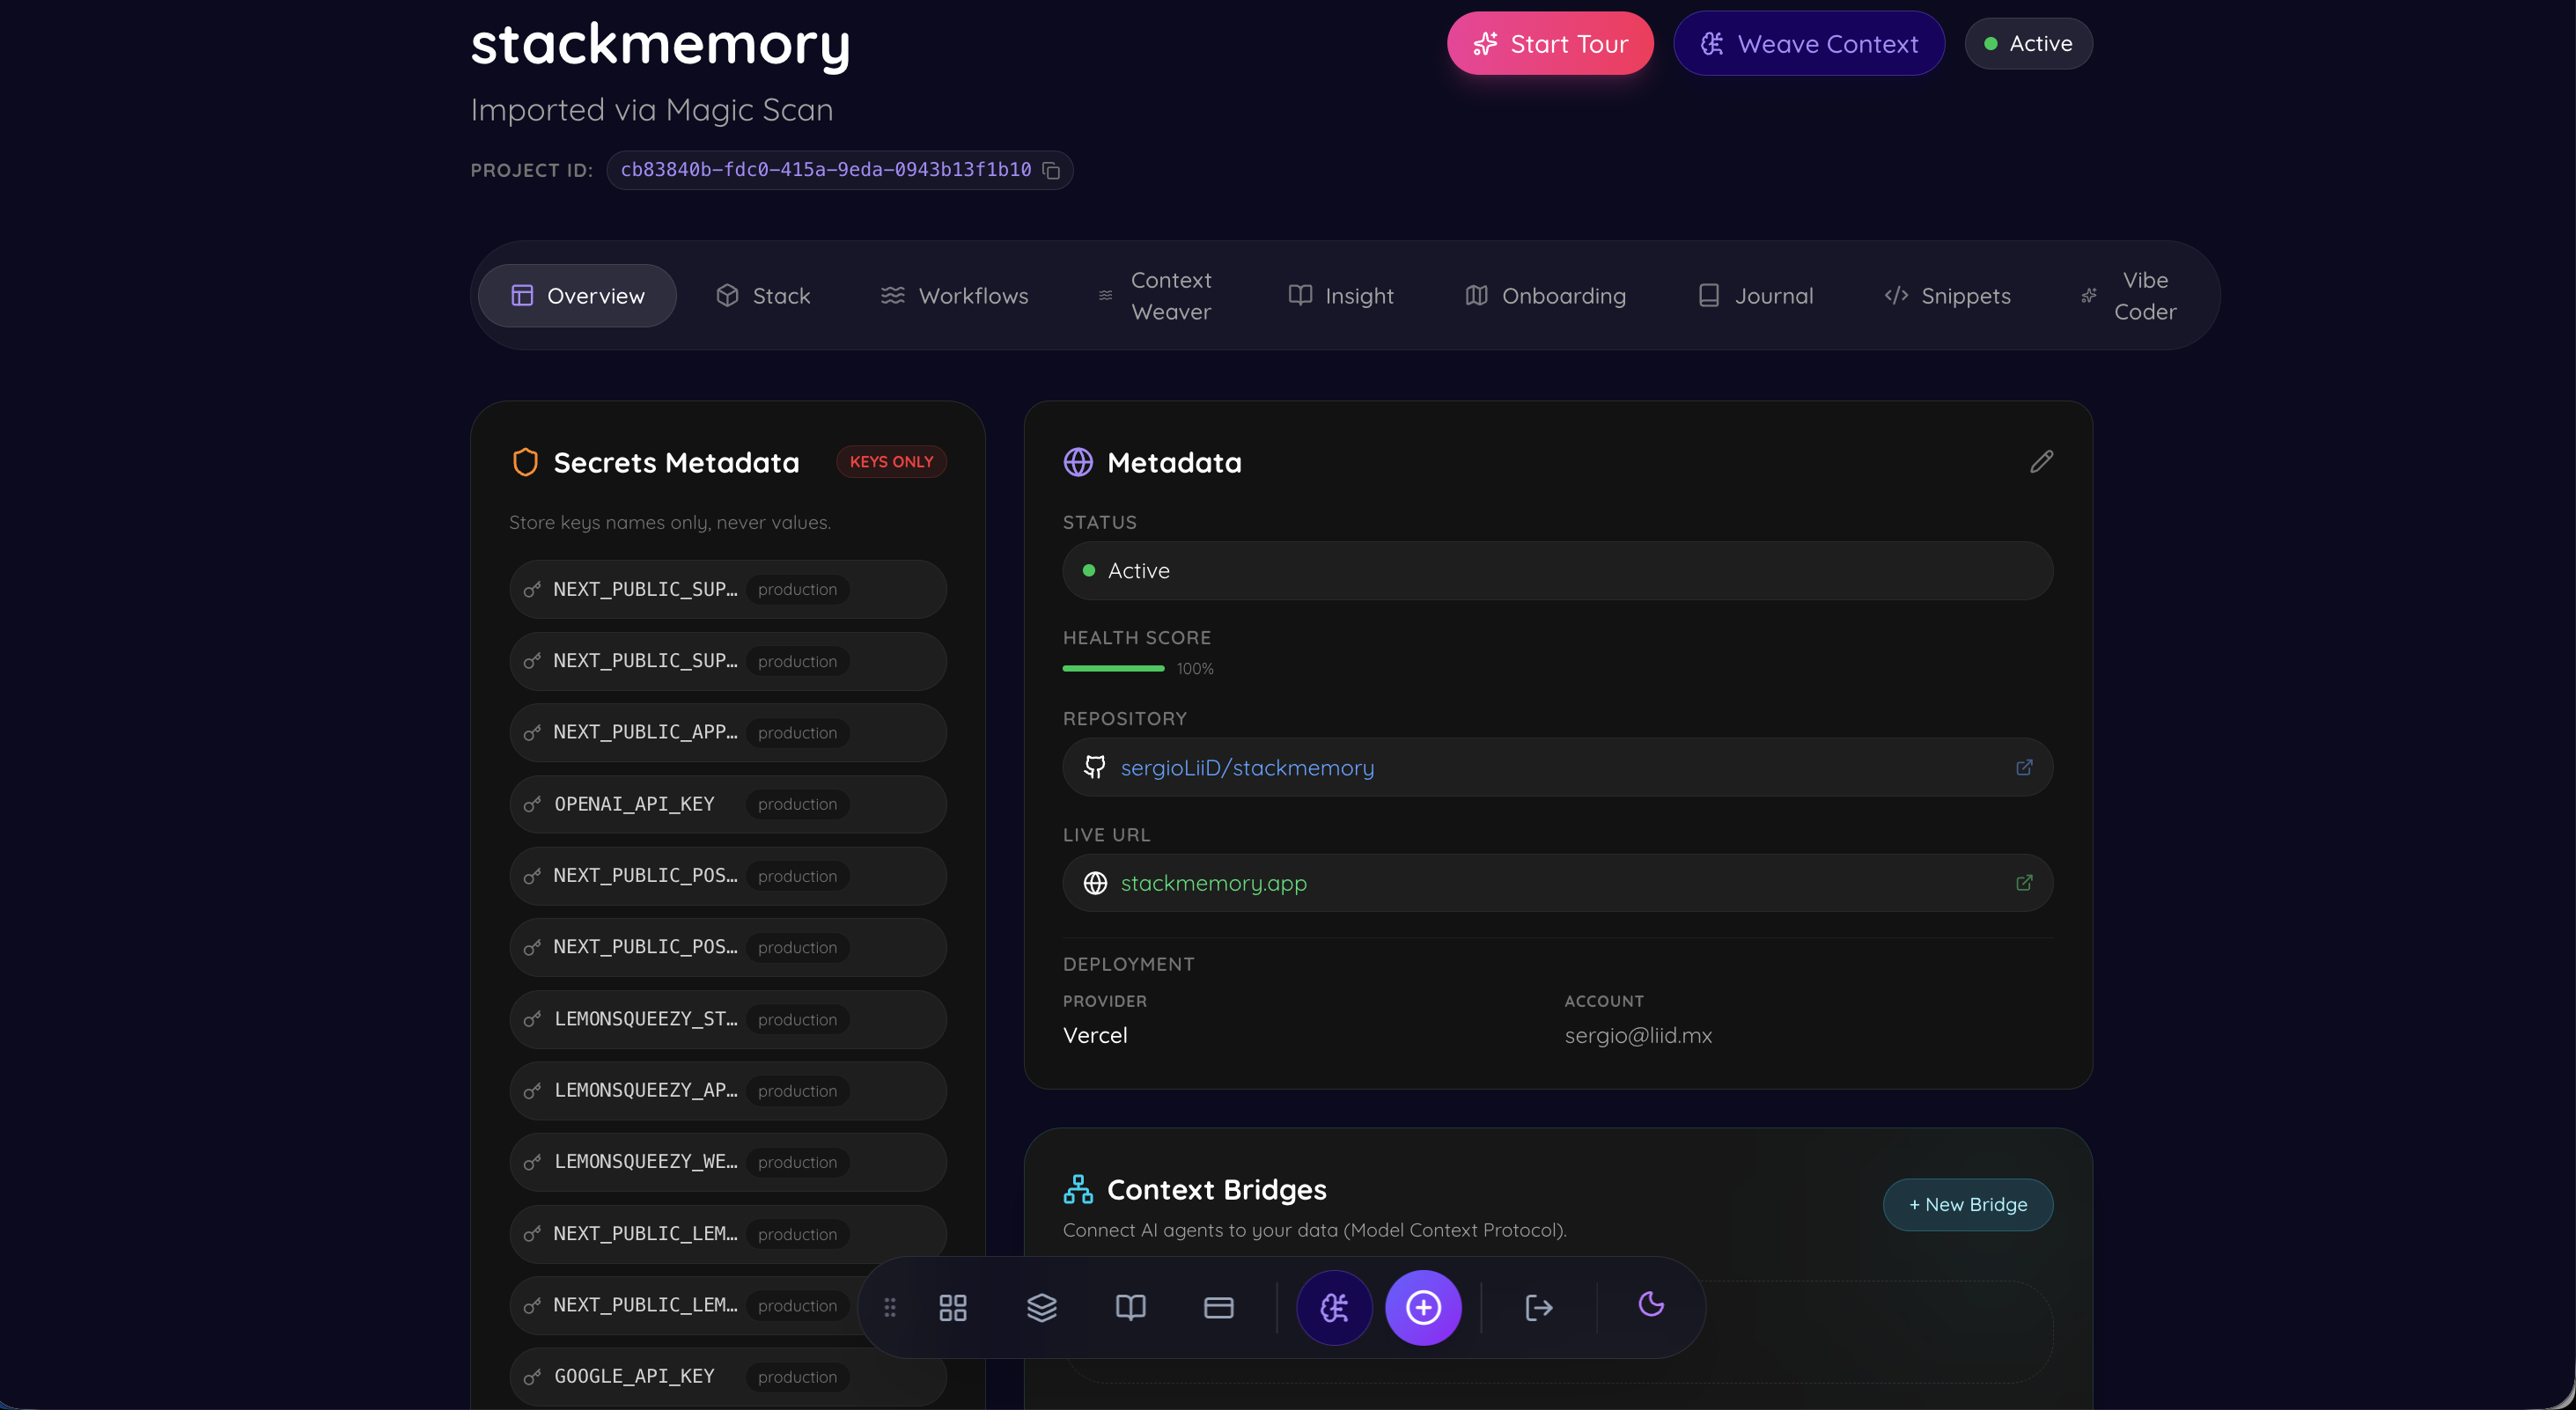Image resolution: width=2576 pixels, height=1410 pixels.
Task: Edit metadata with the pencil icon
Action: [x=2041, y=461]
